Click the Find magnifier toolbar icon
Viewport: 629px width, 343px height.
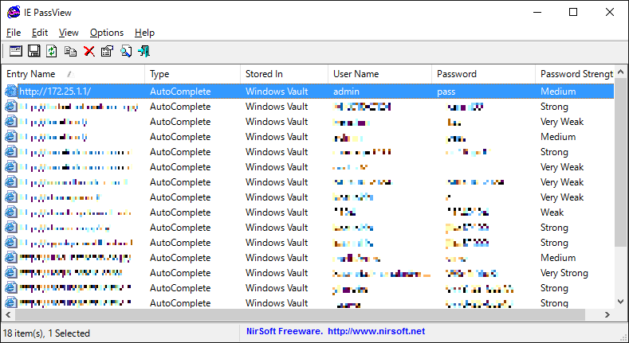126,52
